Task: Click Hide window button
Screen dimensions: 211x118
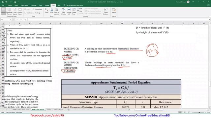Action: click(79, 11)
